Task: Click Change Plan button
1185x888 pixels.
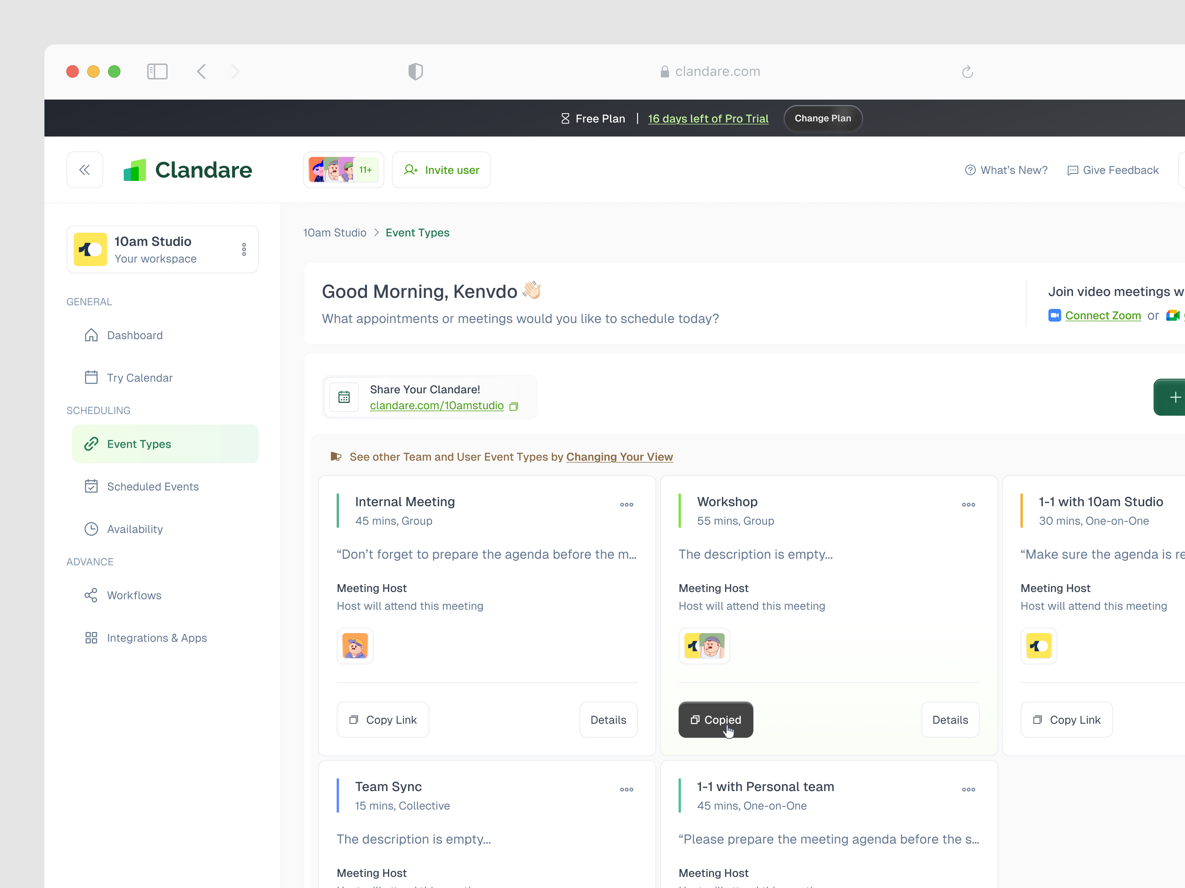Action: point(823,118)
